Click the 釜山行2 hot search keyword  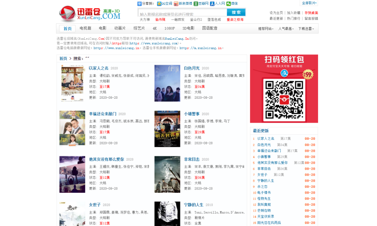click(x=196, y=20)
